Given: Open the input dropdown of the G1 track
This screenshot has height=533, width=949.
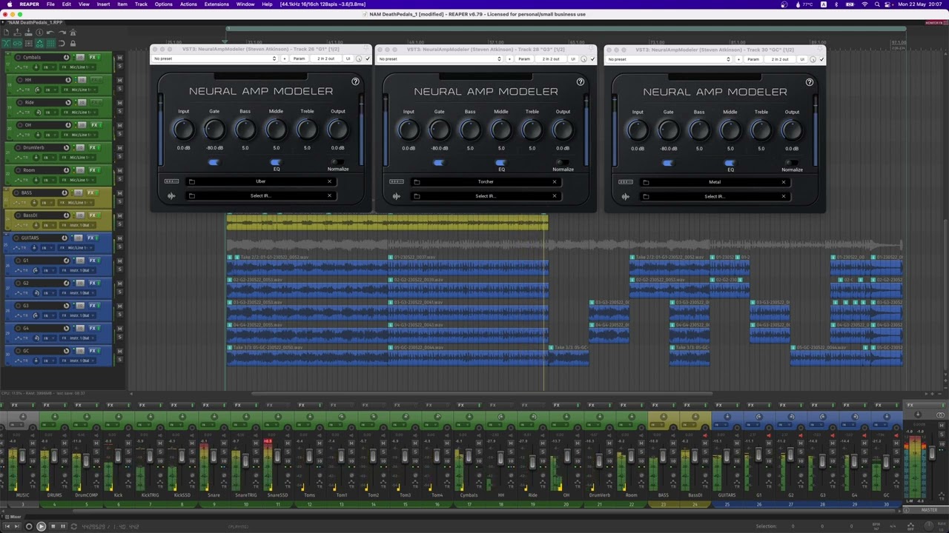Looking at the screenshot, I should click(x=79, y=270).
